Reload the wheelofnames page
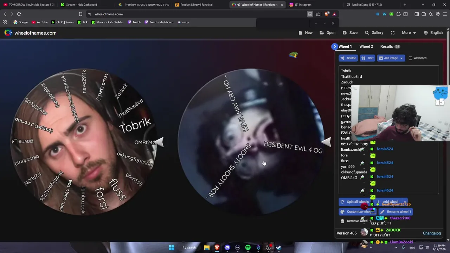Image resolution: width=450 pixels, height=253 pixels. tap(19, 14)
